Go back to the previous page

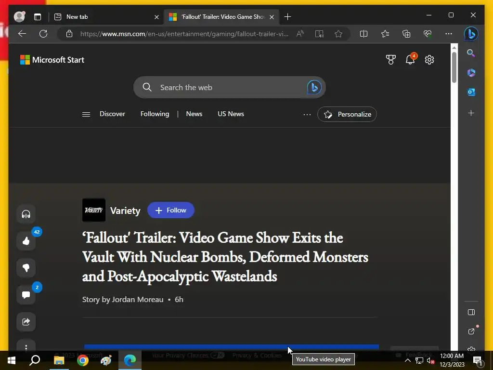coord(22,34)
